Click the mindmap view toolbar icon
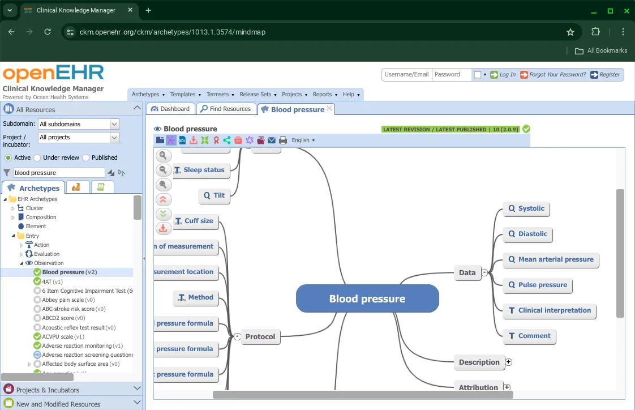Image resolution: width=635 pixels, height=410 pixels. 171,140
